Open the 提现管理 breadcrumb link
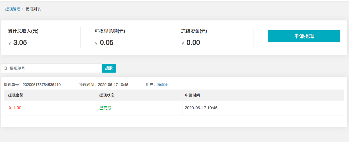This screenshot has height=142, width=349. (13, 9)
